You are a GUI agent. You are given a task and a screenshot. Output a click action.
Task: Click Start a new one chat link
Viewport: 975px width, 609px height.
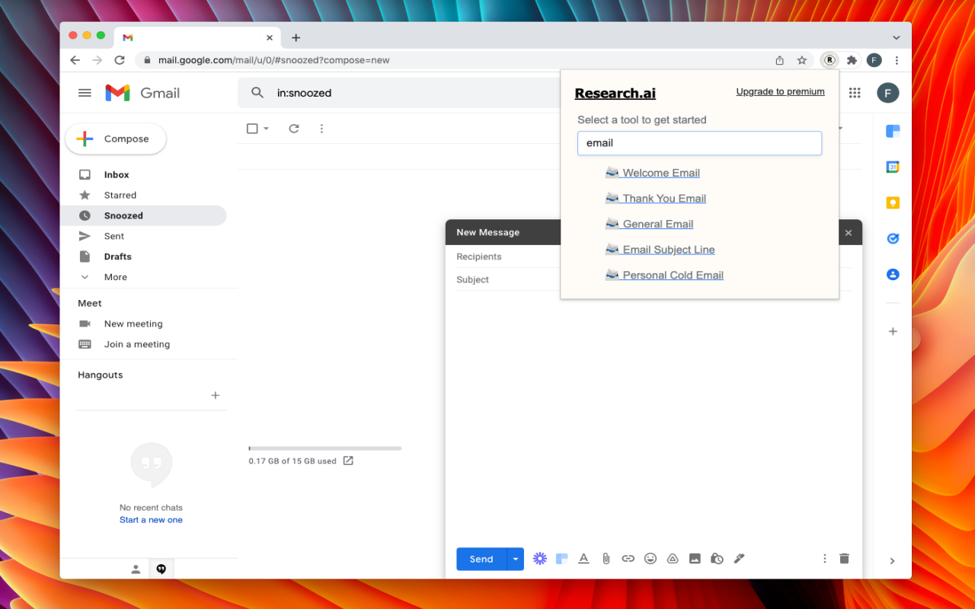(151, 520)
